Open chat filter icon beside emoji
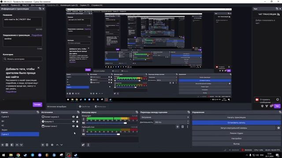This screenshot has width=282, height=158. coord(267,106)
